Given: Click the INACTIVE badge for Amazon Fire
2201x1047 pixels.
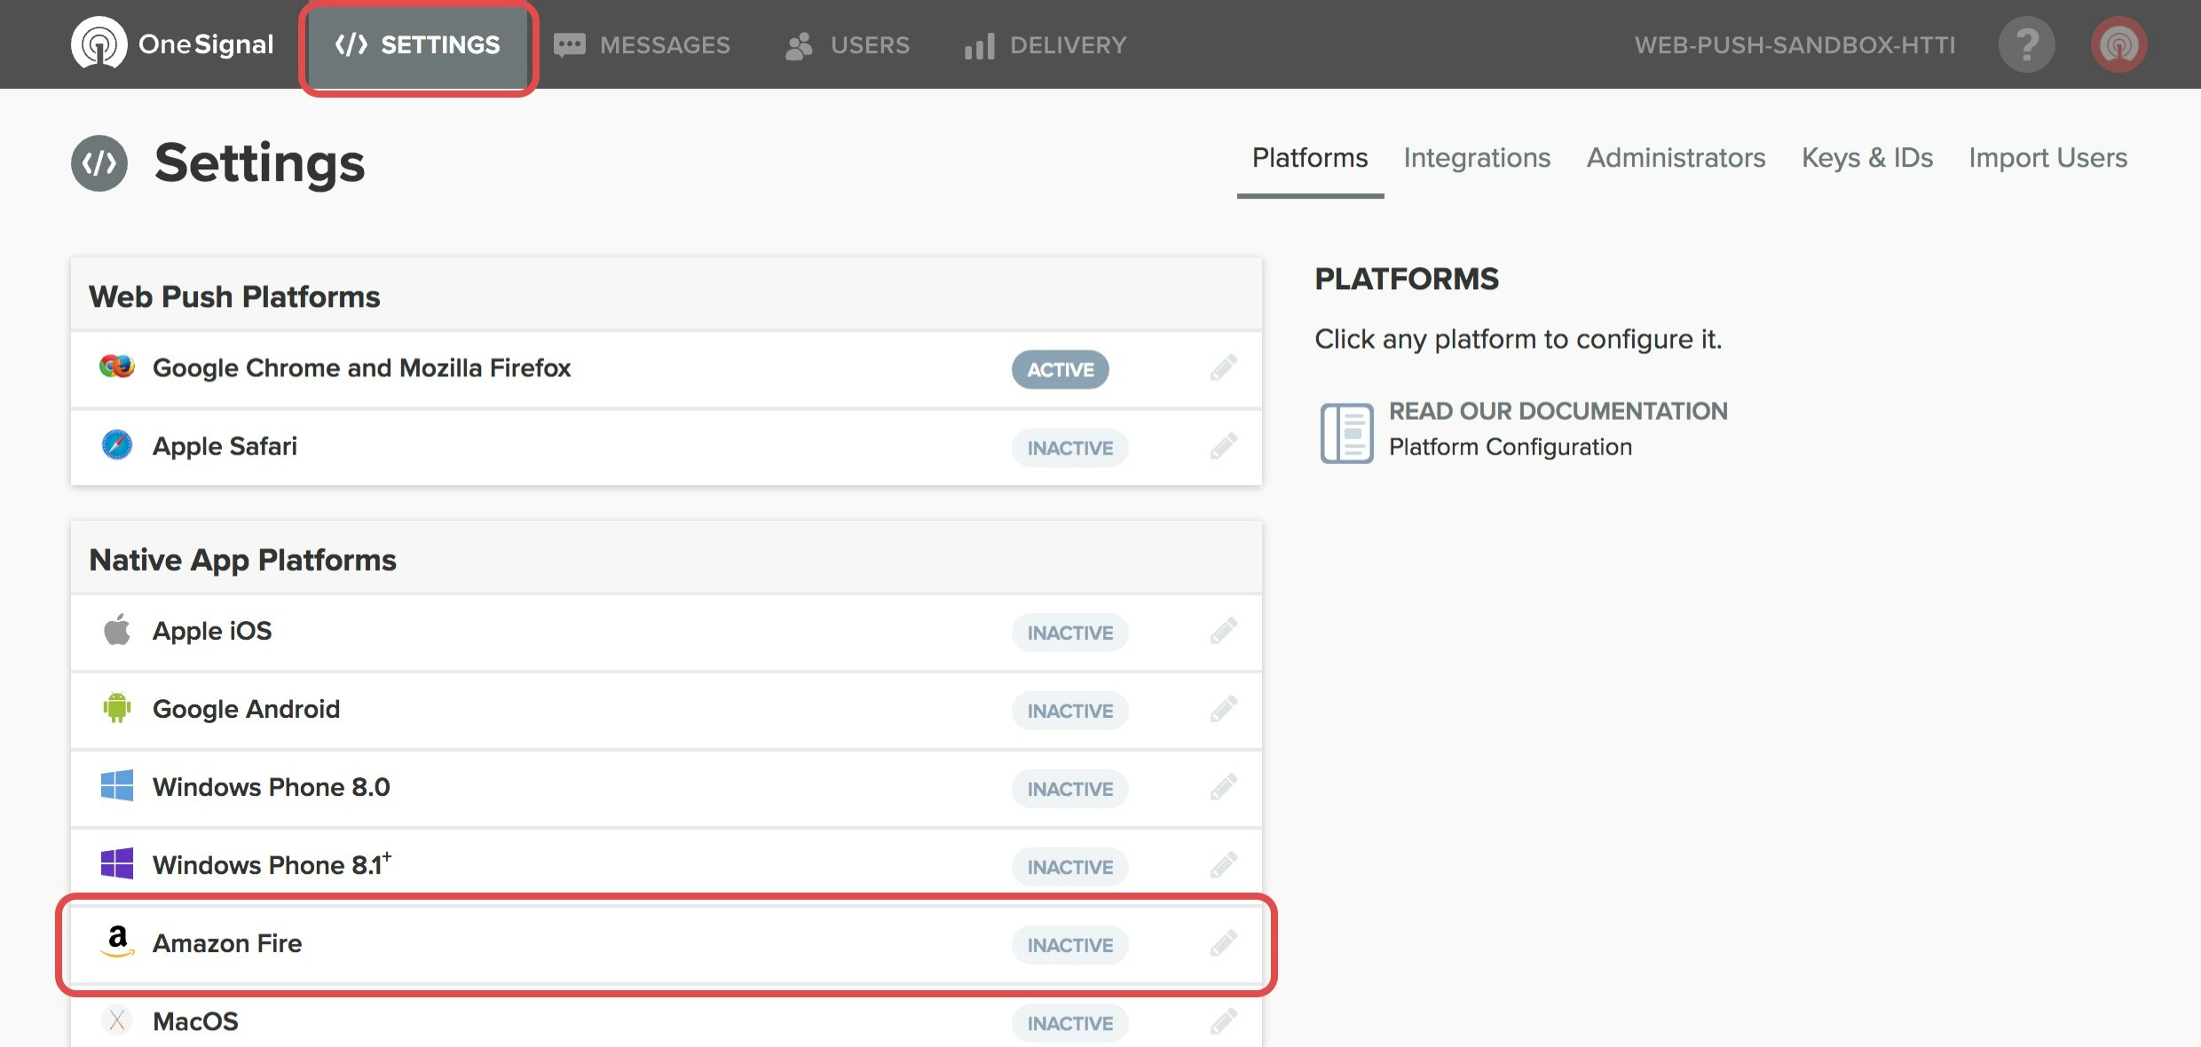Looking at the screenshot, I should pos(1070,945).
